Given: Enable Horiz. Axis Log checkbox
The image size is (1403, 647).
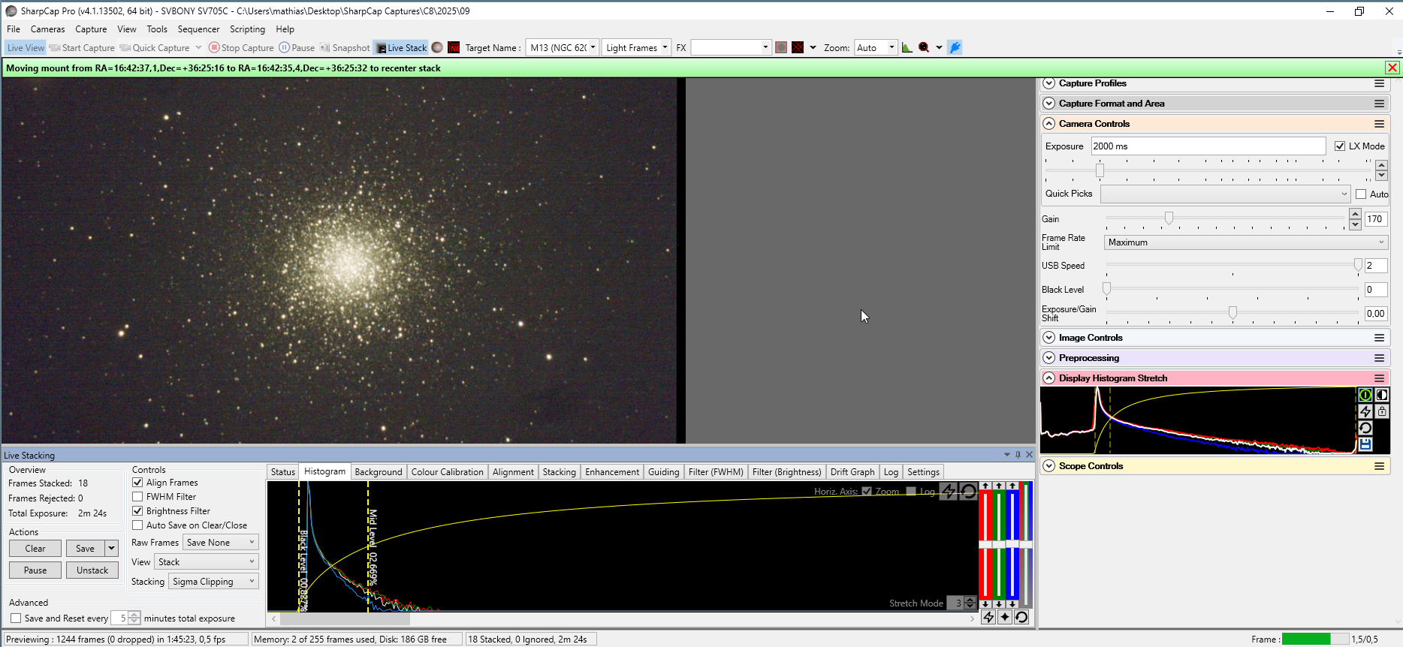Looking at the screenshot, I should [911, 492].
